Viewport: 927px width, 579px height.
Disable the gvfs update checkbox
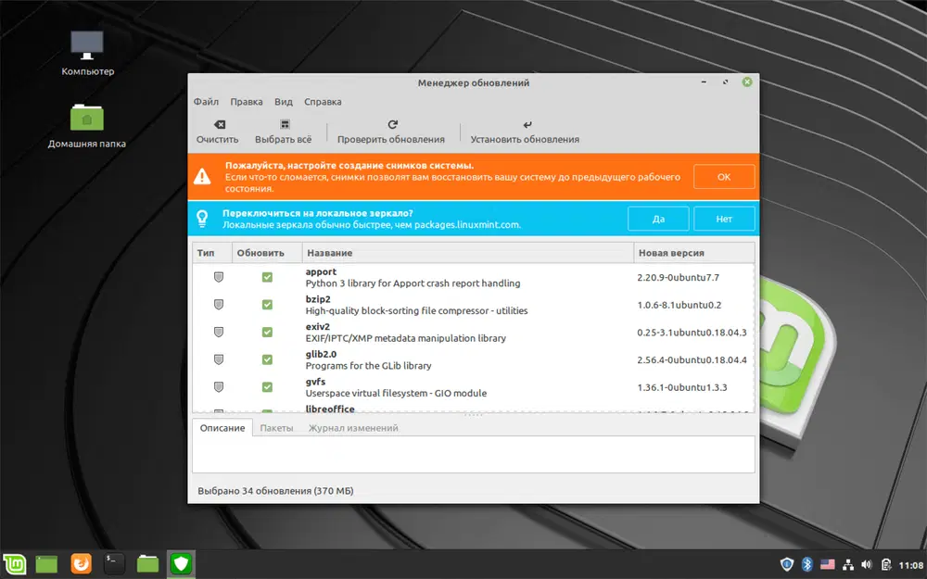268,386
